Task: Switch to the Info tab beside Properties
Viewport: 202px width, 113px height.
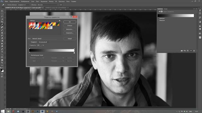Action: tap(166, 9)
